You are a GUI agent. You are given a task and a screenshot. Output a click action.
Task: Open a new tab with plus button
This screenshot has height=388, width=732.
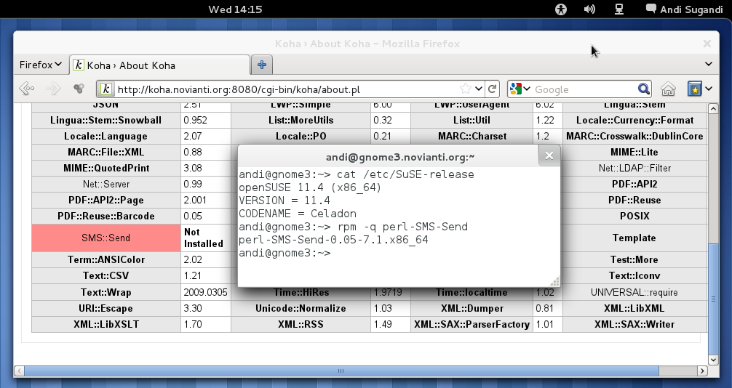(x=262, y=65)
